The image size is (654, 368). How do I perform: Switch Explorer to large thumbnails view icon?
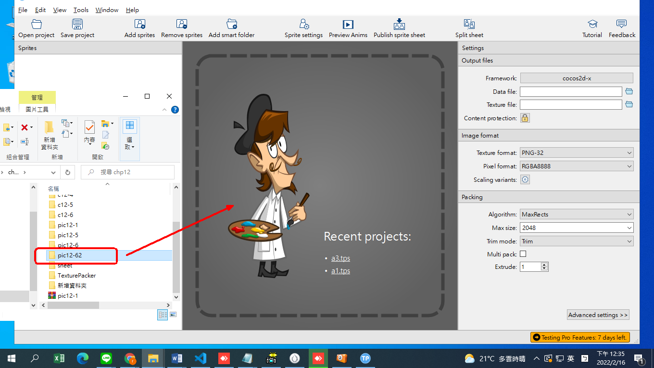pos(173,315)
